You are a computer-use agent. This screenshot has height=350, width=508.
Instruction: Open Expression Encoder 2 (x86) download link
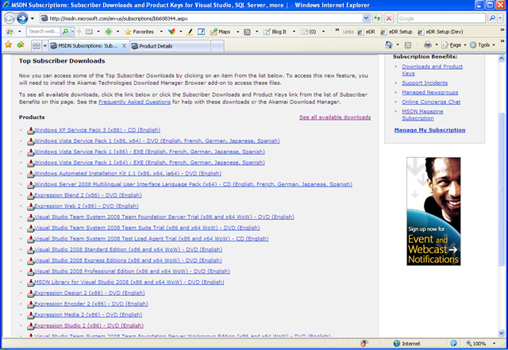[91, 304]
